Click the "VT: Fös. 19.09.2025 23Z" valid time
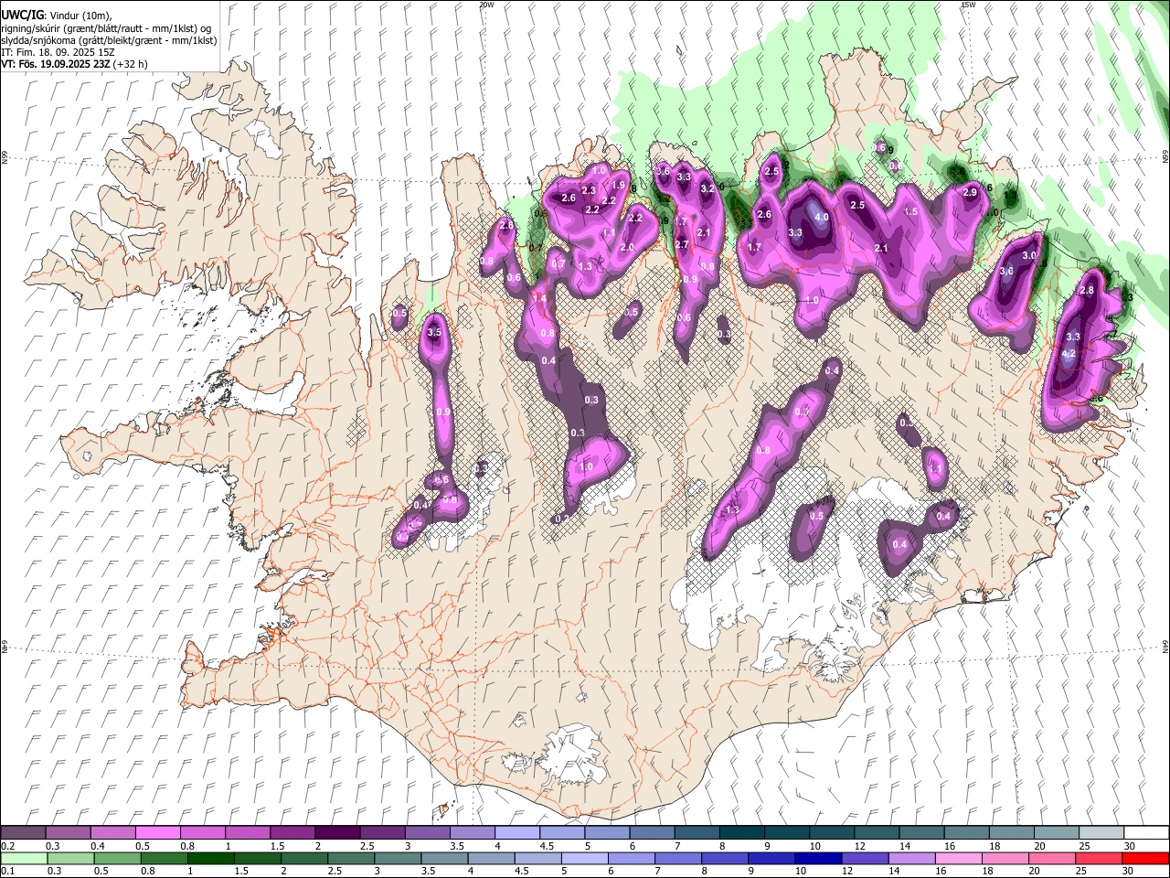 pos(54,64)
